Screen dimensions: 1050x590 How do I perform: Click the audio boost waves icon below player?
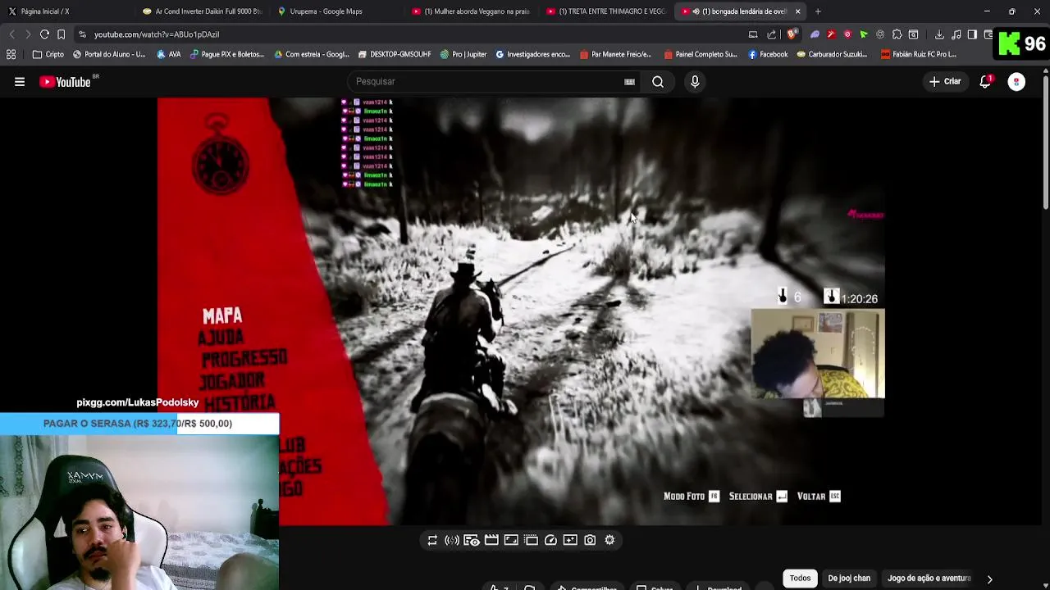(452, 540)
